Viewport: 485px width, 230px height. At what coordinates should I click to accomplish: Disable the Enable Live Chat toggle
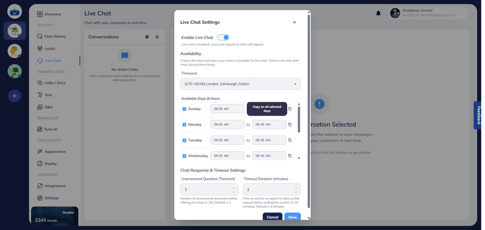(223, 37)
